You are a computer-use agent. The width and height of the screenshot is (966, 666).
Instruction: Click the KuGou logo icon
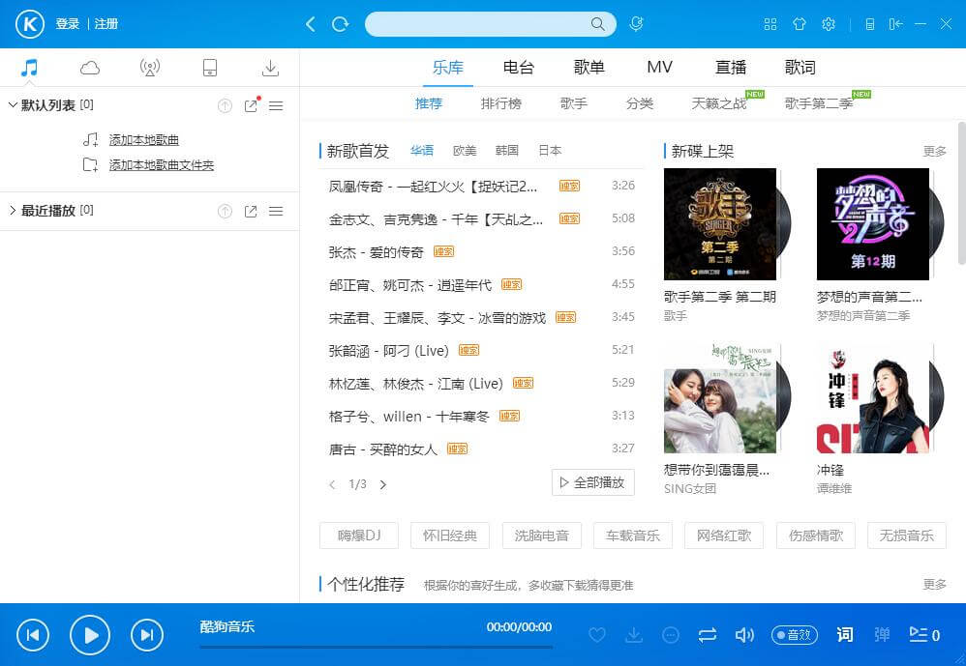(30, 24)
